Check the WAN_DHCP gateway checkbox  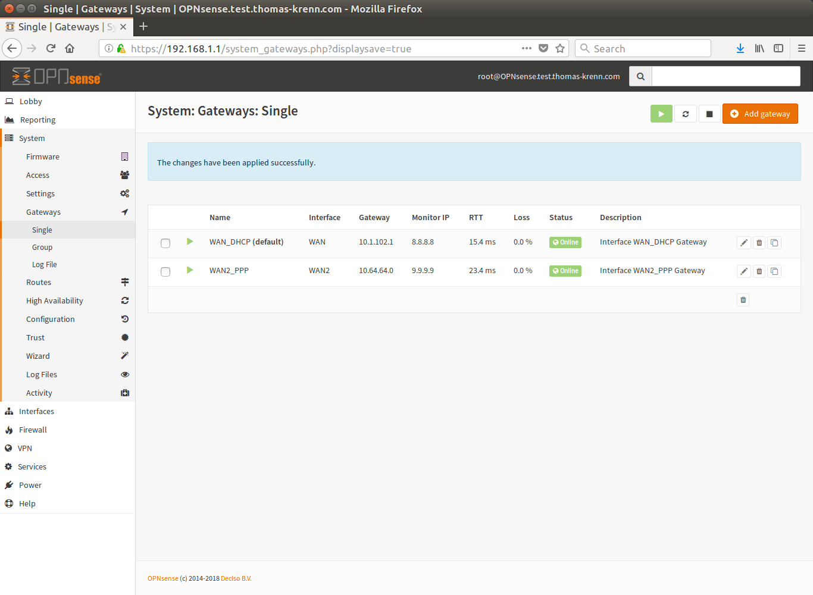(x=165, y=243)
